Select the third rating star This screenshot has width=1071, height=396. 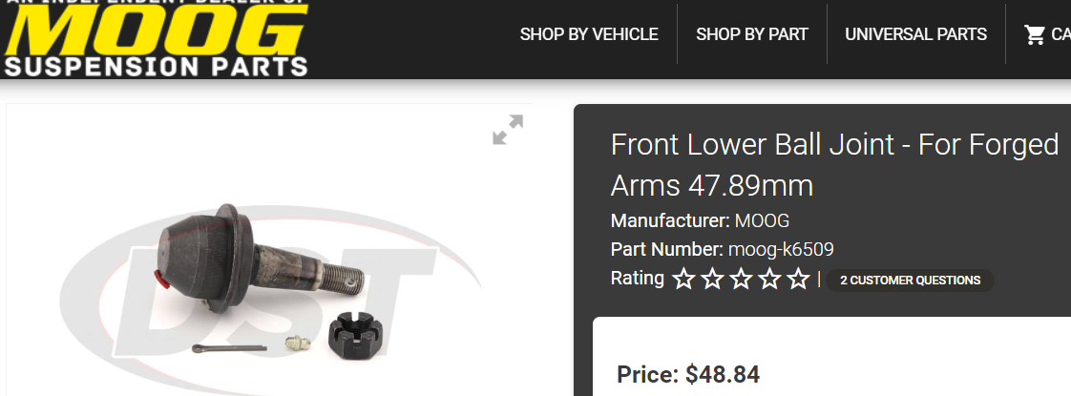[741, 279]
